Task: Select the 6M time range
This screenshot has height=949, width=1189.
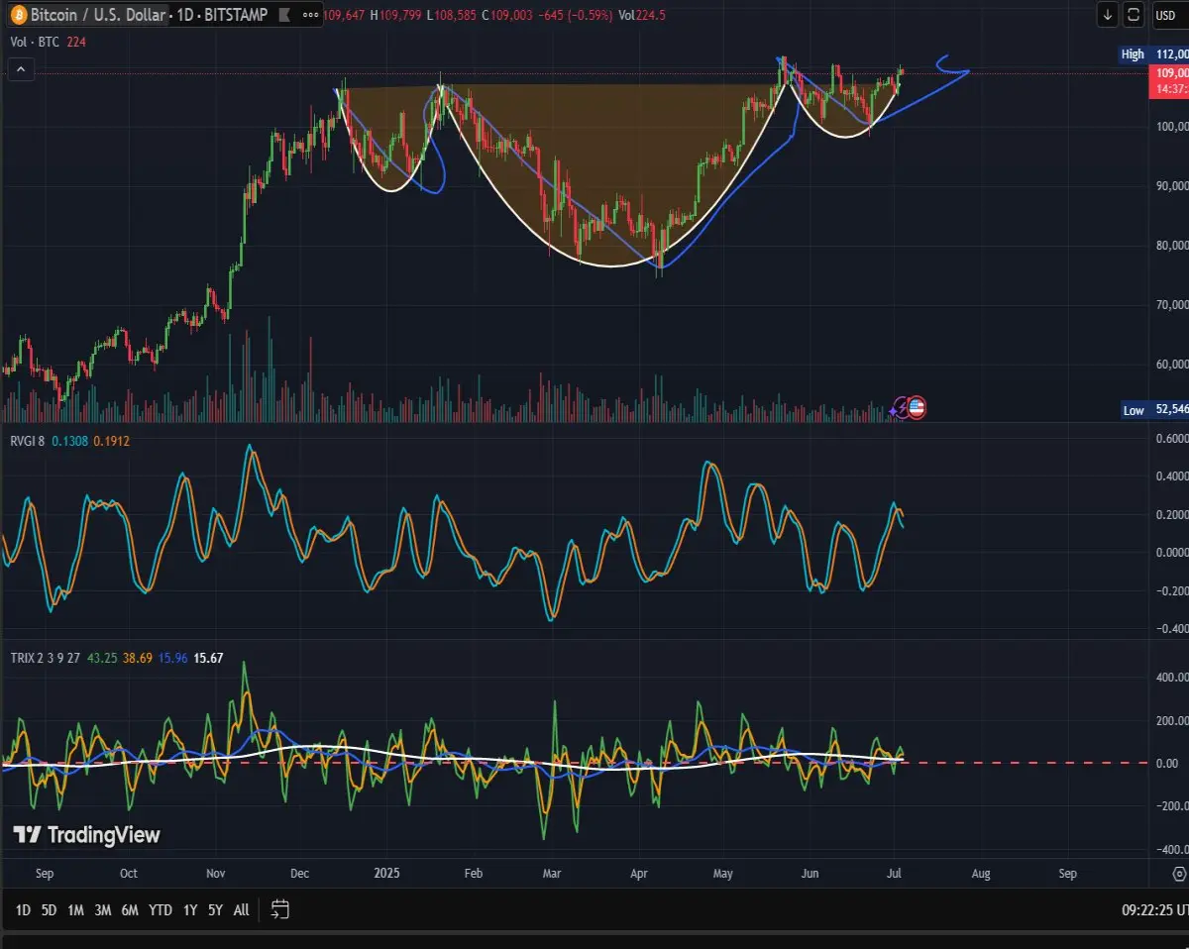Action: (130, 909)
